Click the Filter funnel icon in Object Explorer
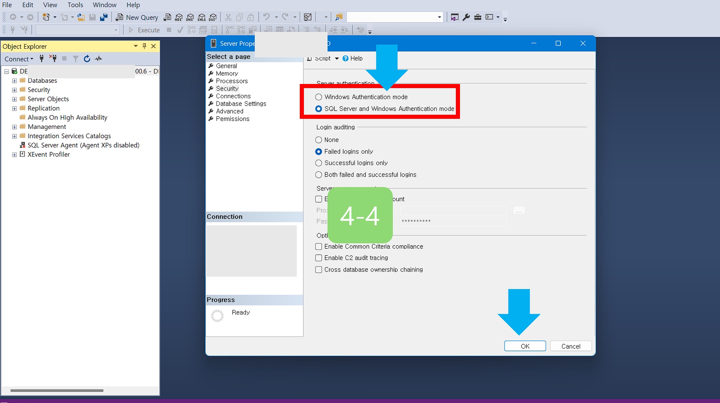Image resolution: width=720 pixels, height=403 pixels. click(75, 58)
